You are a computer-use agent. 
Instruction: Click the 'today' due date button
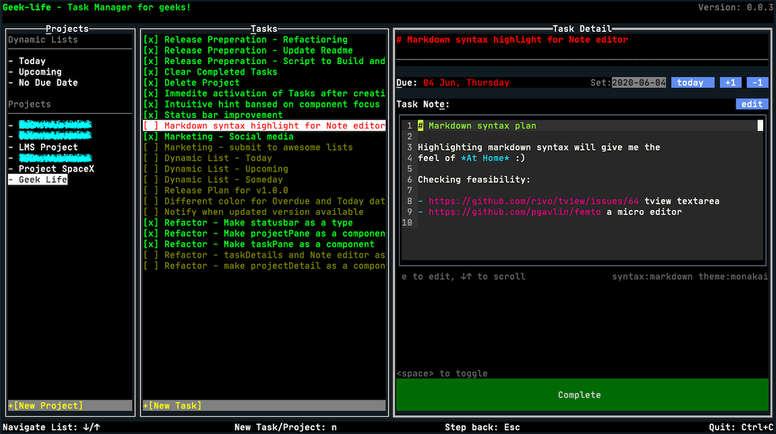point(692,82)
